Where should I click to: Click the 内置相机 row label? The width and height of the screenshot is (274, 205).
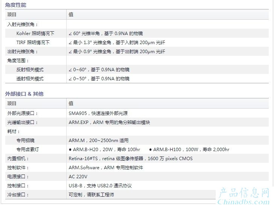point(18,159)
